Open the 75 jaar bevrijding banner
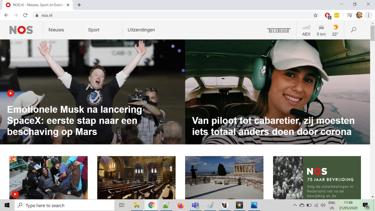This screenshot has height=211, width=375. (317, 178)
